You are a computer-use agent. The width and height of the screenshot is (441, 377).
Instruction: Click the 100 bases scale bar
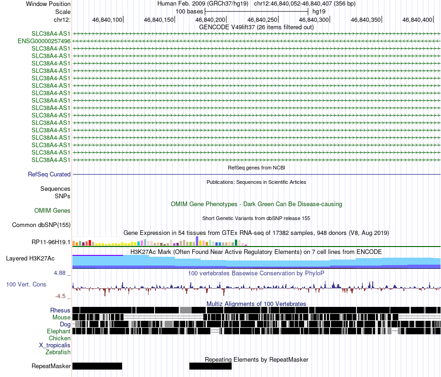[257, 12]
